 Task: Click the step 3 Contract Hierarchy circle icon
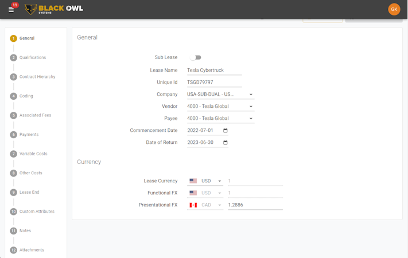[x=14, y=77]
